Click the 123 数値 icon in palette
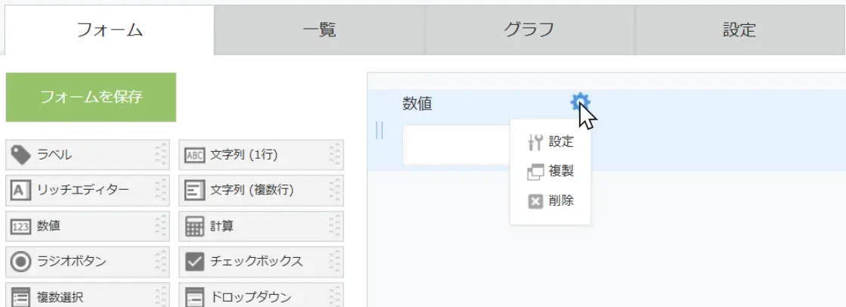This screenshot has height=307, width=846. click(x=20, y=225)
